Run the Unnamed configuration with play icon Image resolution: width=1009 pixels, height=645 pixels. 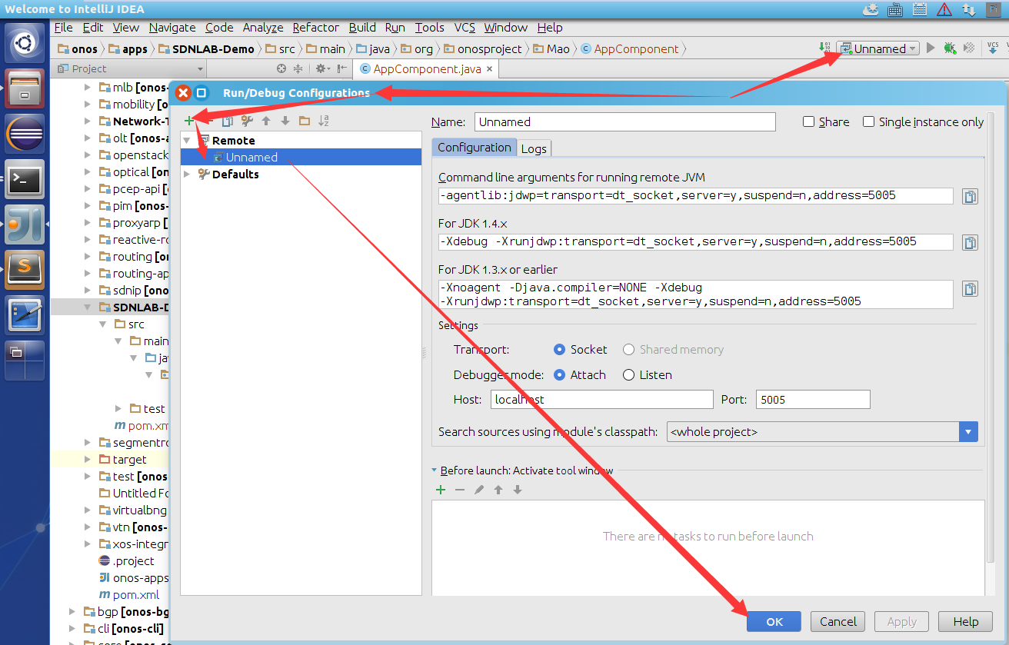click(931, 48)
